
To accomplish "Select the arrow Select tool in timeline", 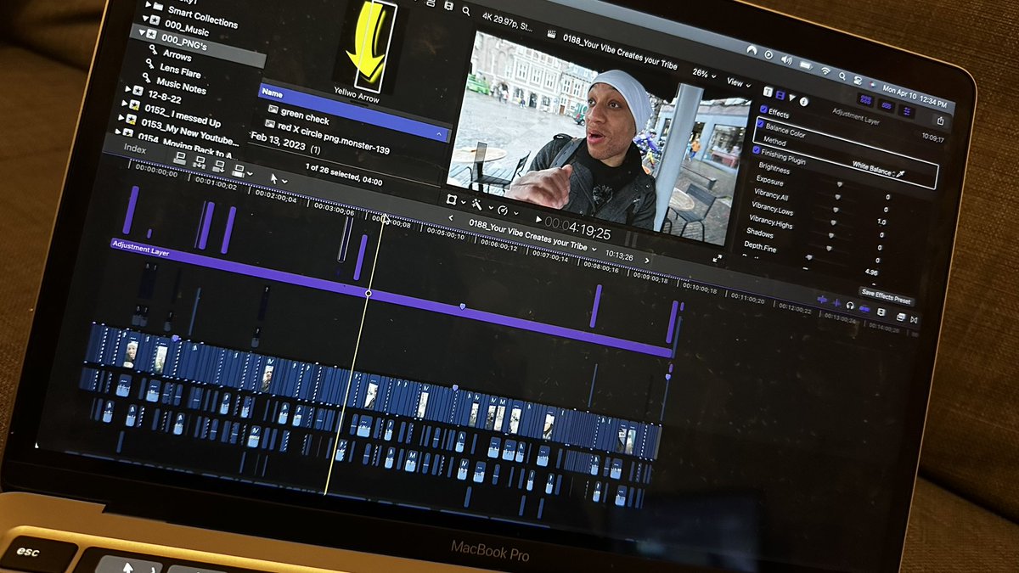I will coord(274,178).
